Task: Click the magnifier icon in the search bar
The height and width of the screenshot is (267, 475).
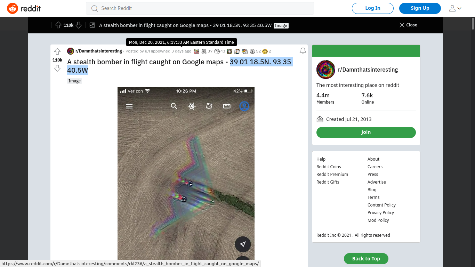Action: click(x=94, y=8)
